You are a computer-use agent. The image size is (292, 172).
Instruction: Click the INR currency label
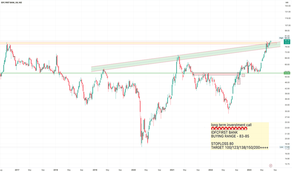287,3
